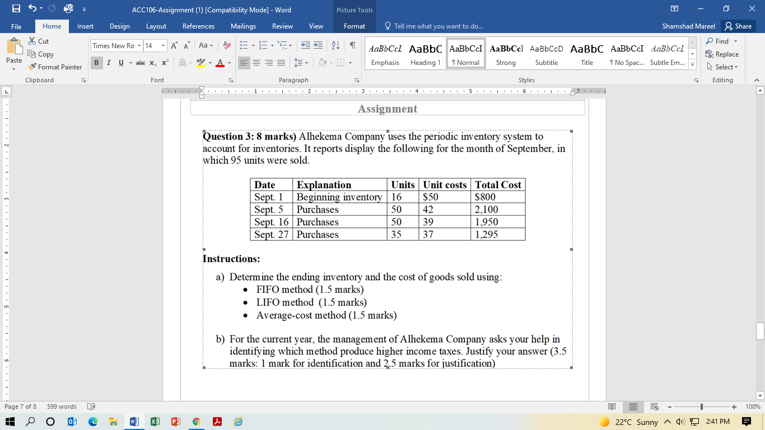Image resolution: width=765 pixels, height=430 pixels.
Task: Apply strikethrough formatting
Action: click(x=141, y=63)
